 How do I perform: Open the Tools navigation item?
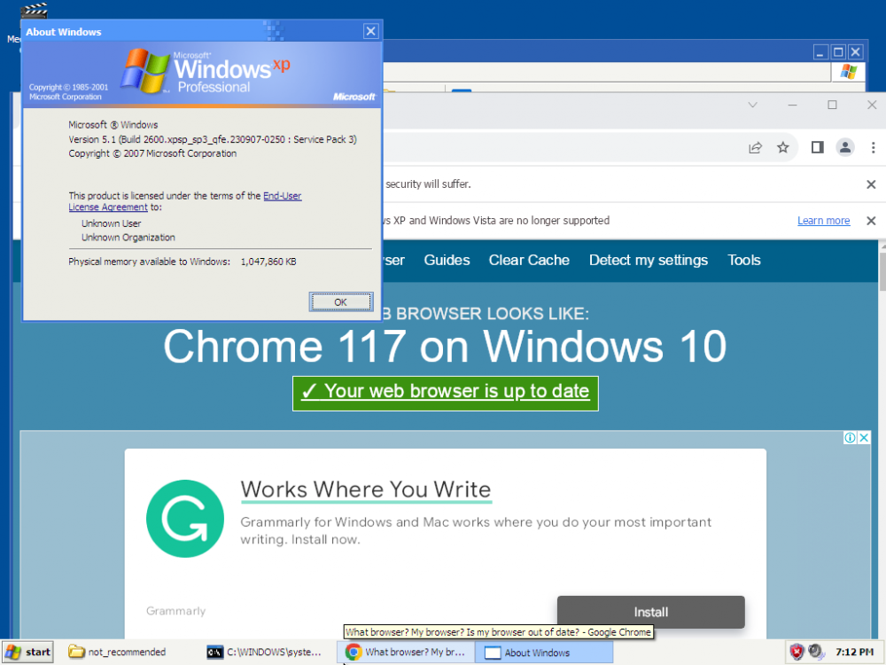(744, 260)
